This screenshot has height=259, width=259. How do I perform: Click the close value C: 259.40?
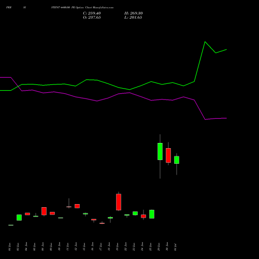(92, 13)
